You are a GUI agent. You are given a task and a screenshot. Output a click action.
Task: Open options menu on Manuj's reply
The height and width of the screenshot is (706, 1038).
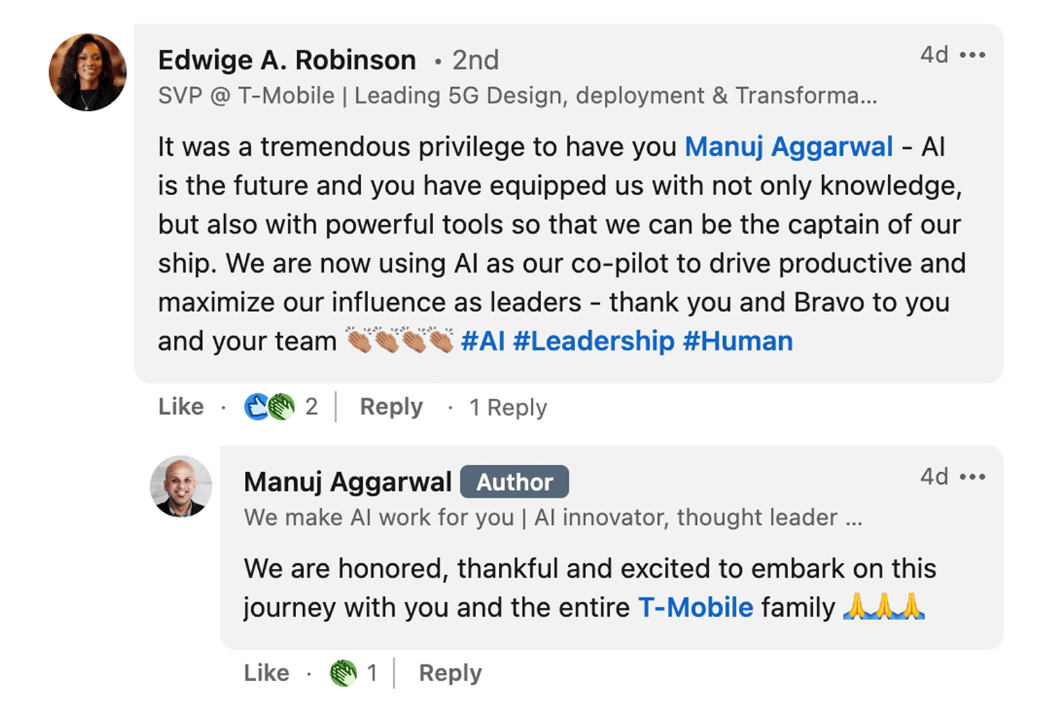972,477
